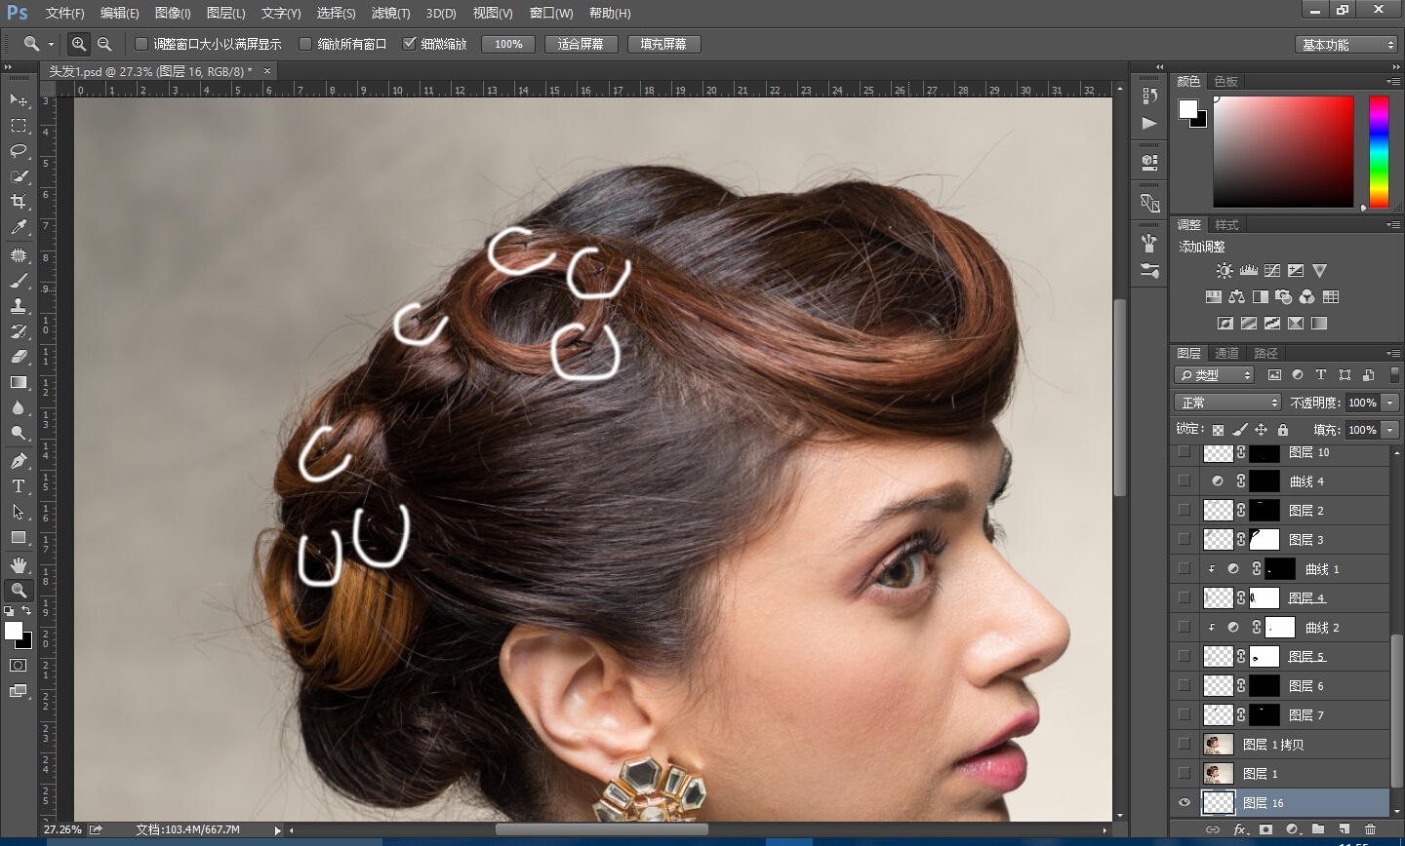This screenshot has width=1405, height=846.
Task: Open the 图像(I) menu
Action: [x=173, y=13]
